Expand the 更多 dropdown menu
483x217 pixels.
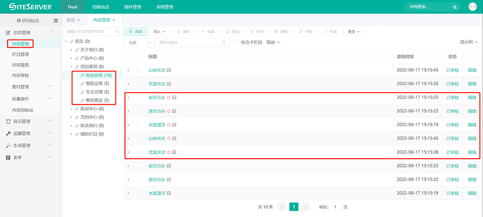click(x=354, y=32)
